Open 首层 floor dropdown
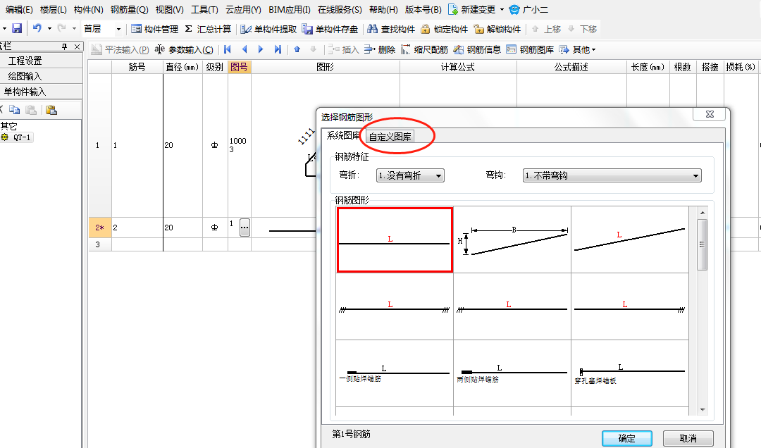The height and width of the screenshot is (448, 761). point(118,29)
